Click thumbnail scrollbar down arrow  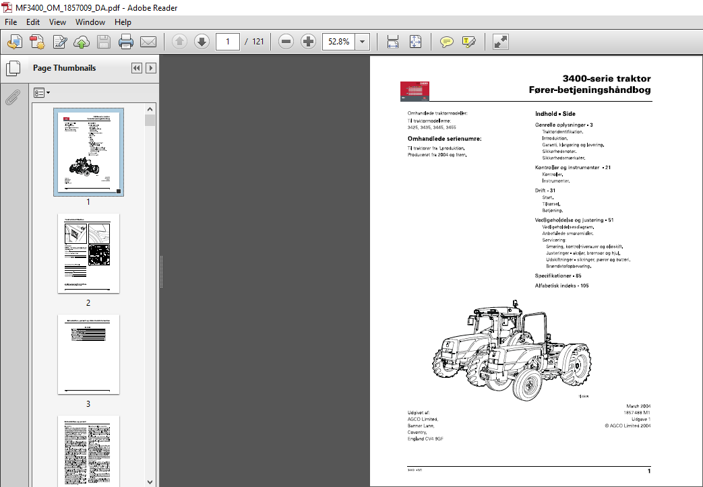pyautogui.click(x=150, y=482)
